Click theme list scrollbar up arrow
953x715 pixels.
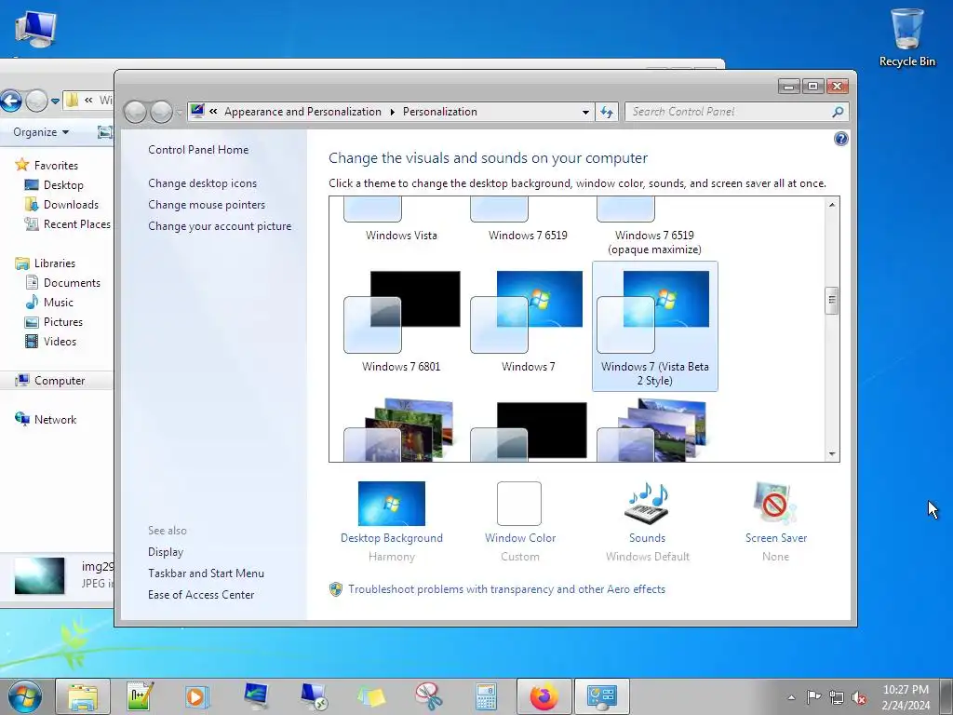(x=832, y=205)
